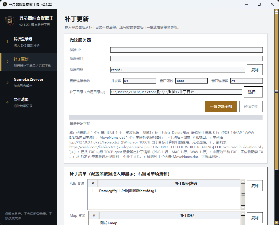The image size is (279, 225).
Task: Click 选择... to browse patch directory
Action: coord(253,92)
